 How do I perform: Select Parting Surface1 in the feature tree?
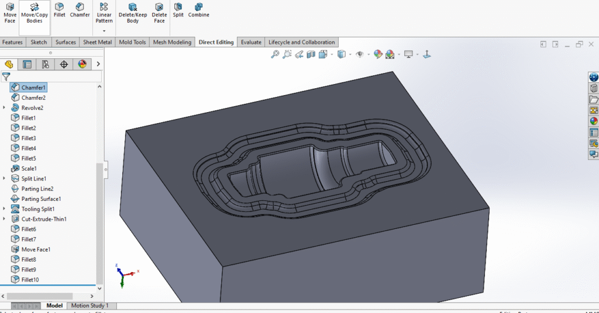(41, 199)
